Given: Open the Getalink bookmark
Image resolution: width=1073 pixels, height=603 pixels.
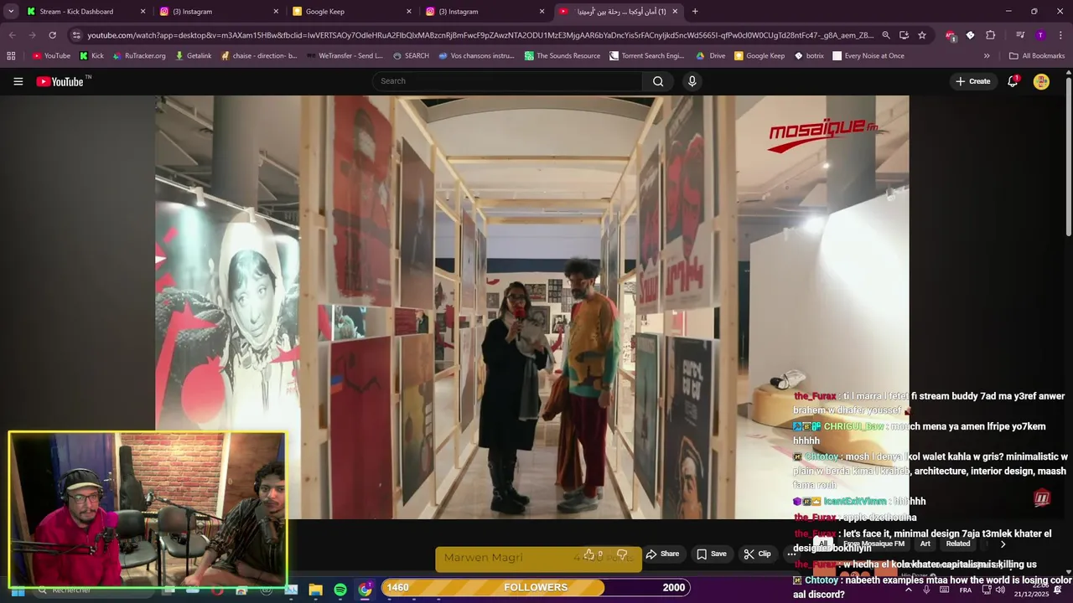Looking at the screenshot, I should (193, 56).
